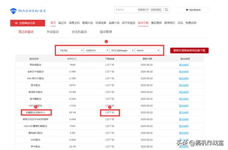Open 驱动说明 link in the 1.01M row
This screenshot has width=228, height=150.
click(184, 106)
